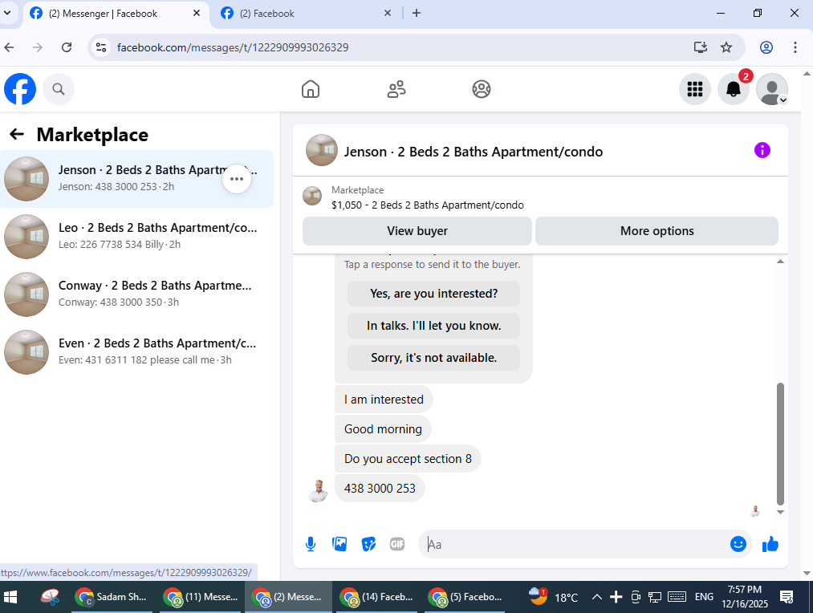Screen dimensions: 813x613
Task: Attach a photo file icon
Action: click(x=339, y=544)
